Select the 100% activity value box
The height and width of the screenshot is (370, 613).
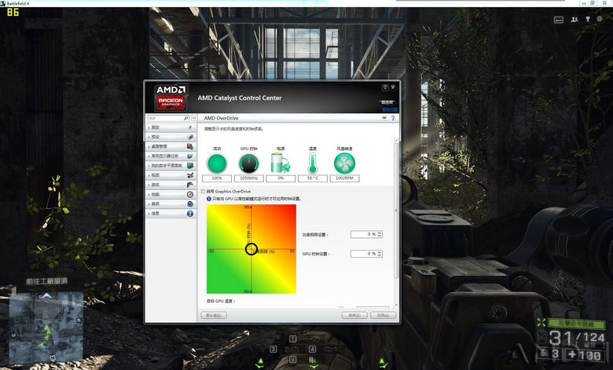[x=217, y=178]
